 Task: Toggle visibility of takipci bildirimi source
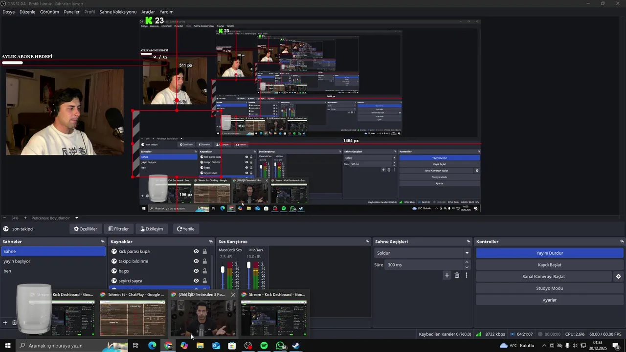[196, 261]
